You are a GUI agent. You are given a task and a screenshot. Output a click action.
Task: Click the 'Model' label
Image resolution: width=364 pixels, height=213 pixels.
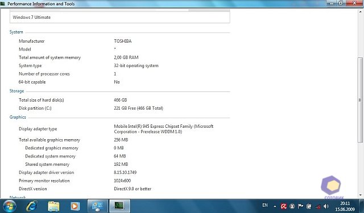(x=25, y=49)
